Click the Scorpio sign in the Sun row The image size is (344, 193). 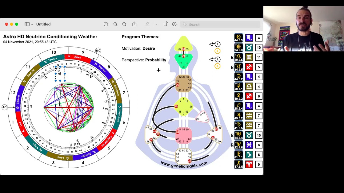click(249, 38)
